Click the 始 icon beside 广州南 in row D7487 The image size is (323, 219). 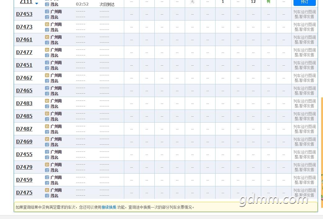coord(47,126)
